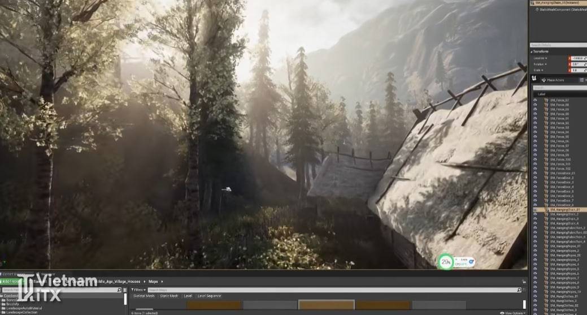Image resolution: width=587 pixels, height=315 pixels.
Task: Toggle visibility of SM_HangingChain_01
Action: [535, 210]
